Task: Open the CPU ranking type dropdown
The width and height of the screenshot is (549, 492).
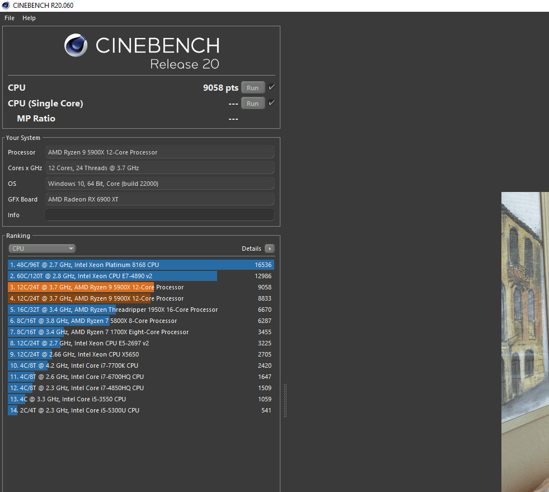Action: [x=41, y=249]
